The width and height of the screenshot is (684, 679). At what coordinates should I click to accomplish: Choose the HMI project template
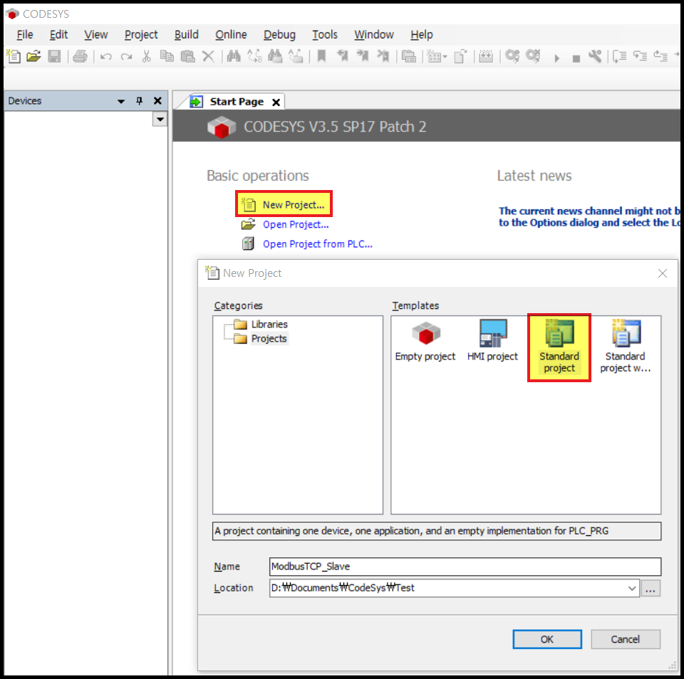click(492, 342)
